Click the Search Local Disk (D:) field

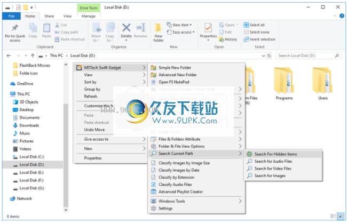tap(309, 55)
